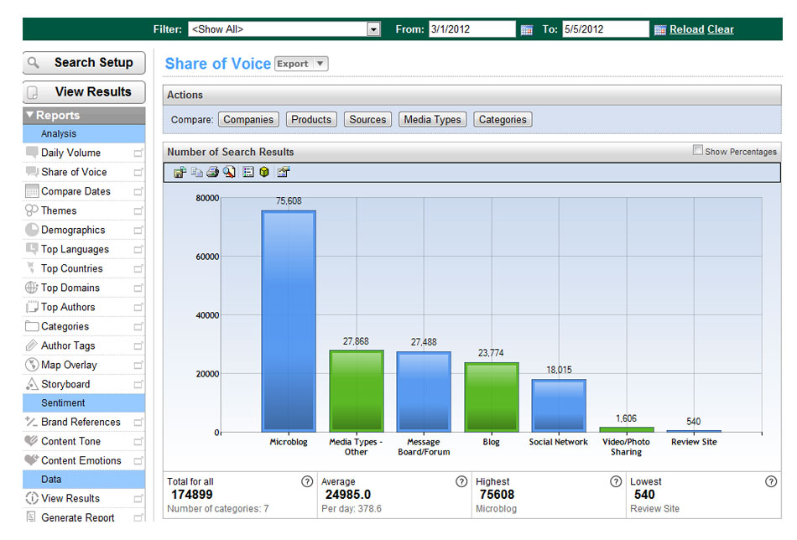Click the To date field
This screenshot has height=540, width=797.
606,29
